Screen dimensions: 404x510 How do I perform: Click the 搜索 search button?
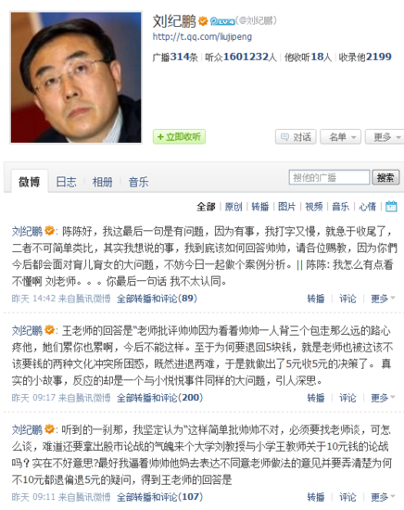385,177
